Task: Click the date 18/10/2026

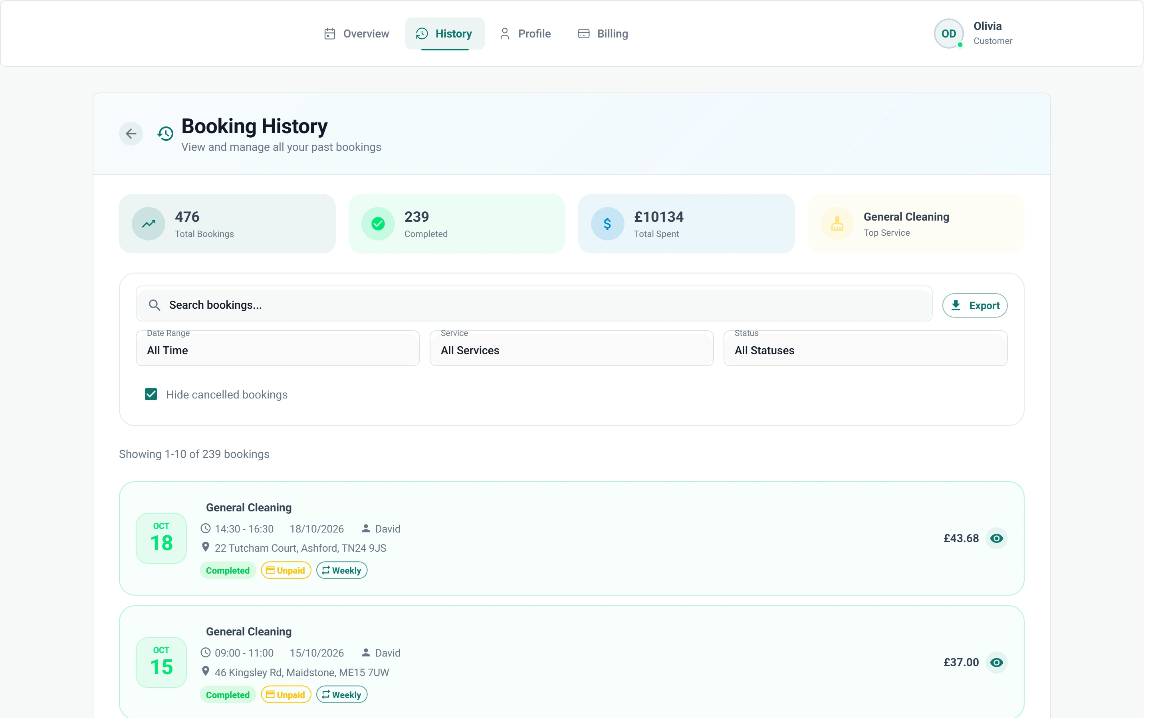Action: click(317, 529)
